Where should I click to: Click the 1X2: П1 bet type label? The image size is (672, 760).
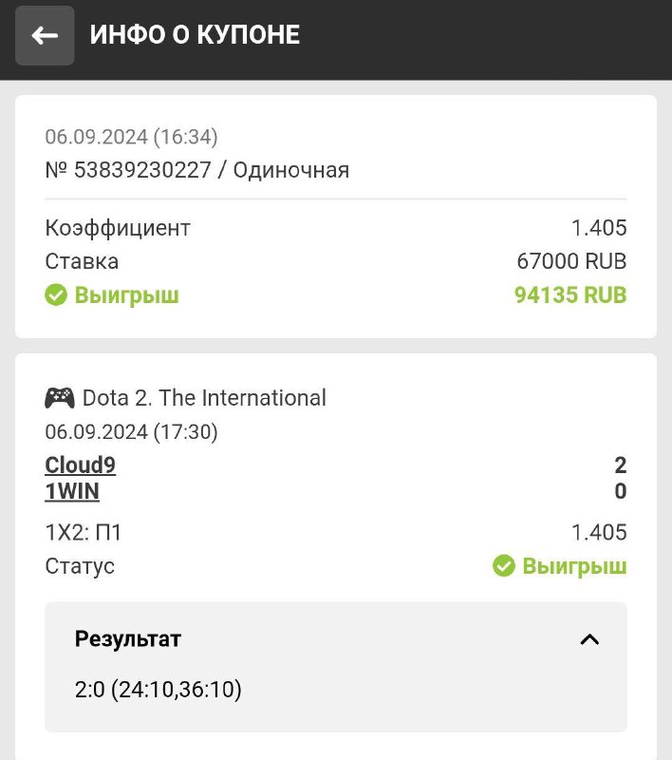84,533
